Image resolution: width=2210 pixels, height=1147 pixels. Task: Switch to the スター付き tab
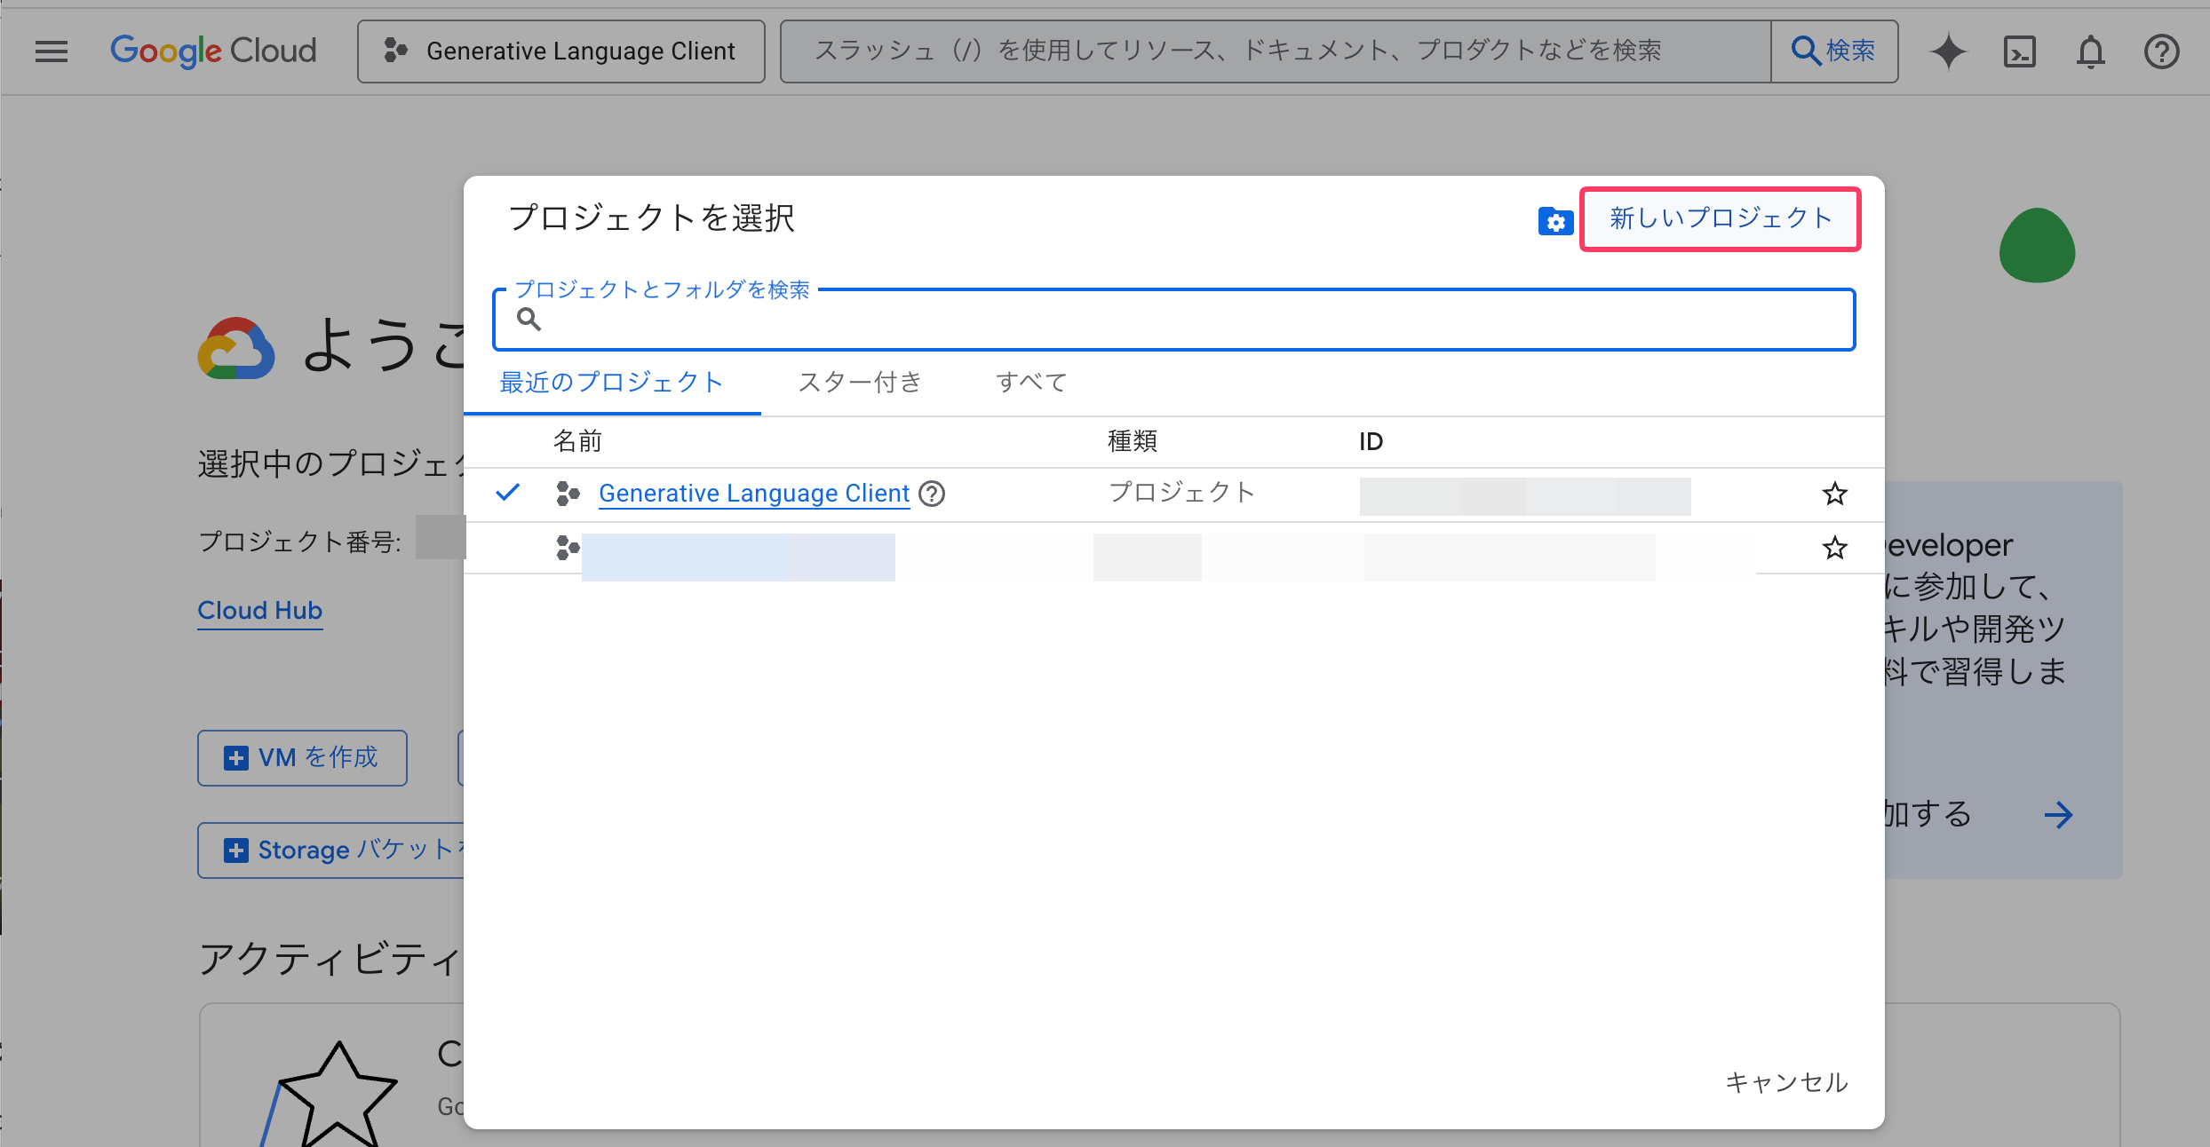coord(858,383)
